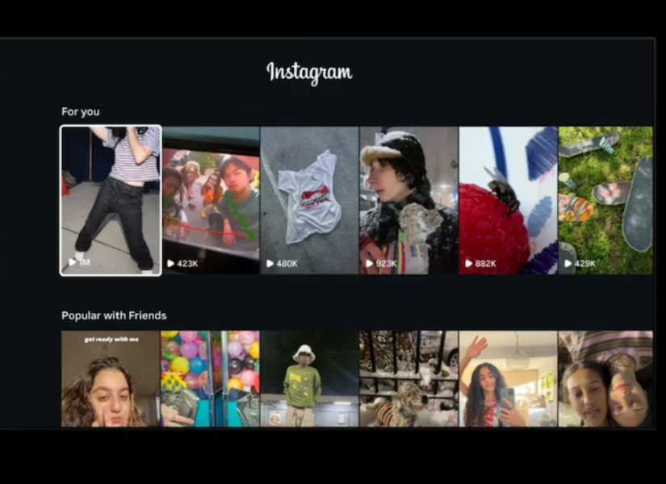
Task: Select the balloon claw machine video
Action: (x=210, y=379)
